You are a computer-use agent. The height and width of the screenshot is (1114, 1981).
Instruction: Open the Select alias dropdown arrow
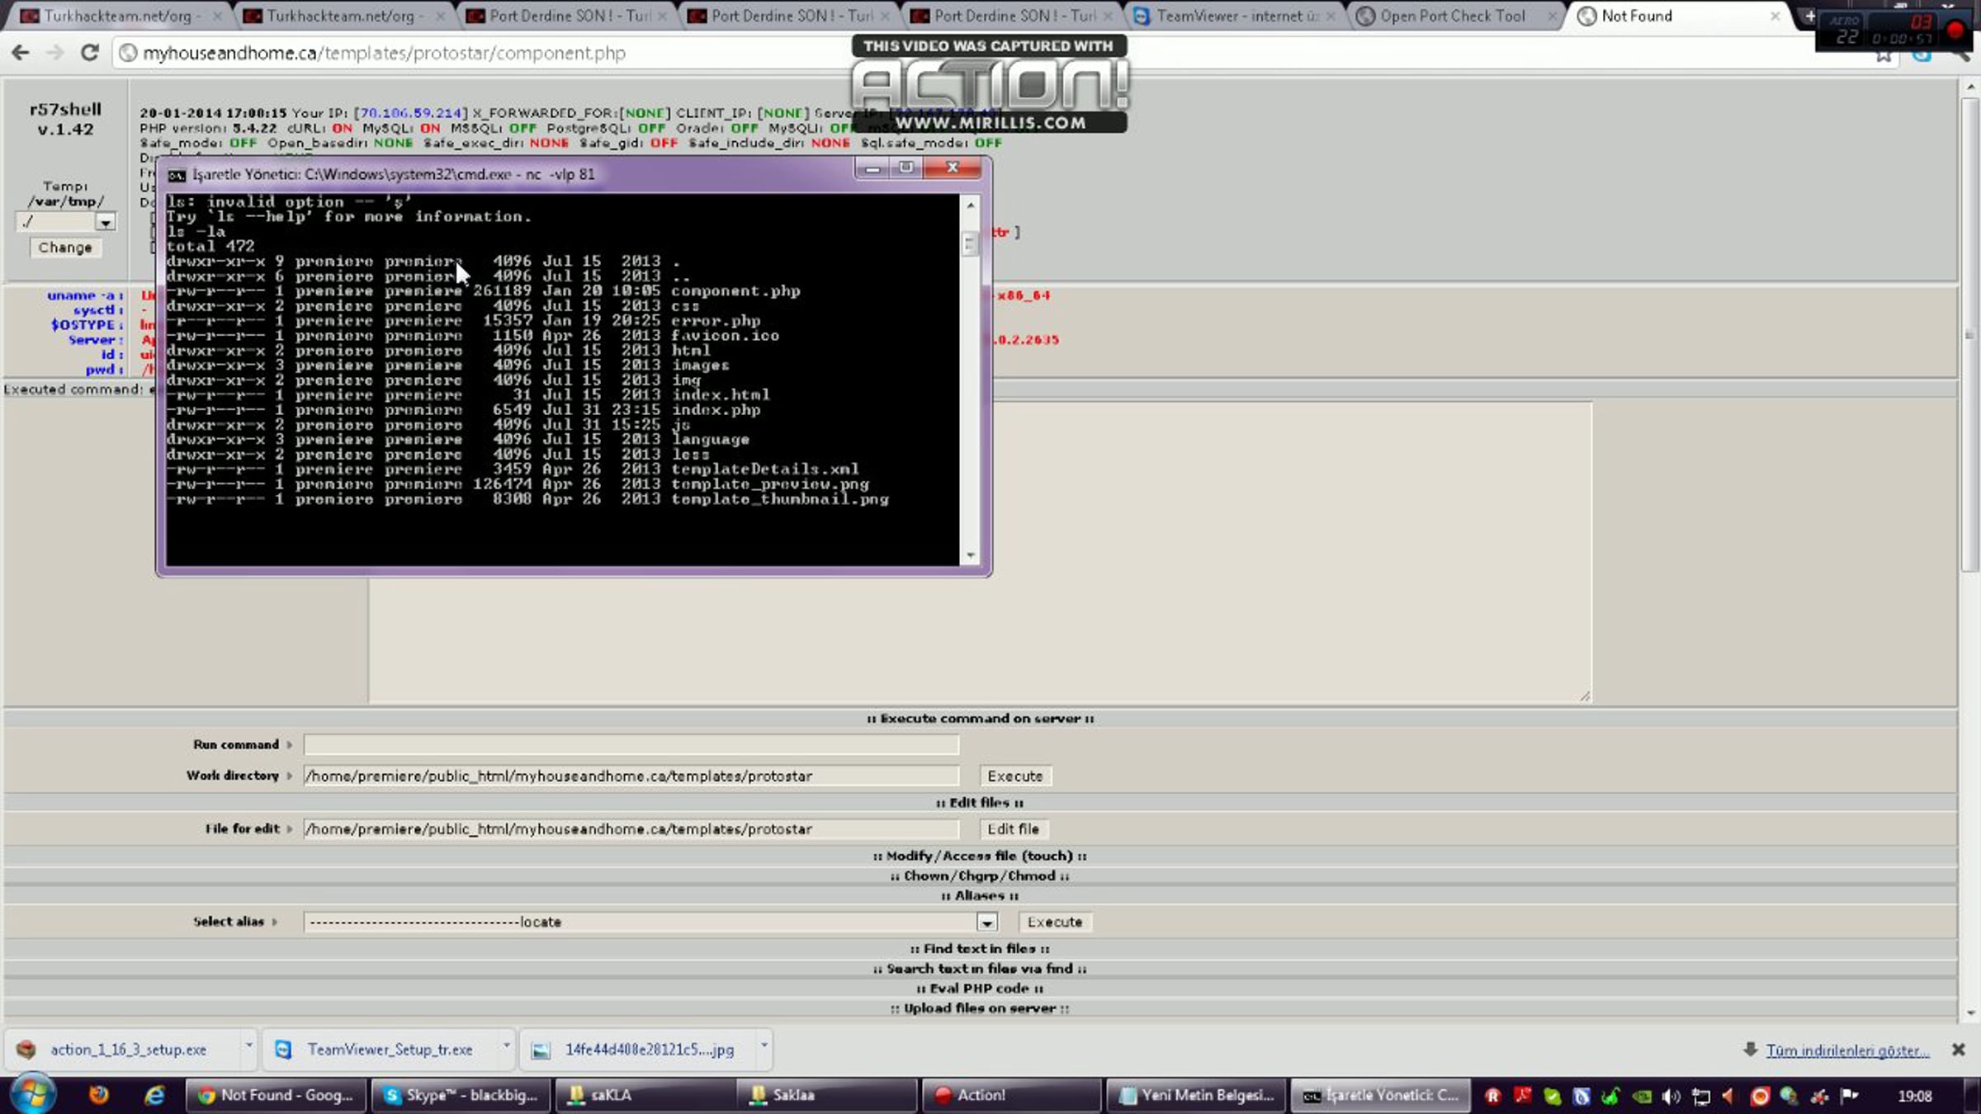pos(987,922)
